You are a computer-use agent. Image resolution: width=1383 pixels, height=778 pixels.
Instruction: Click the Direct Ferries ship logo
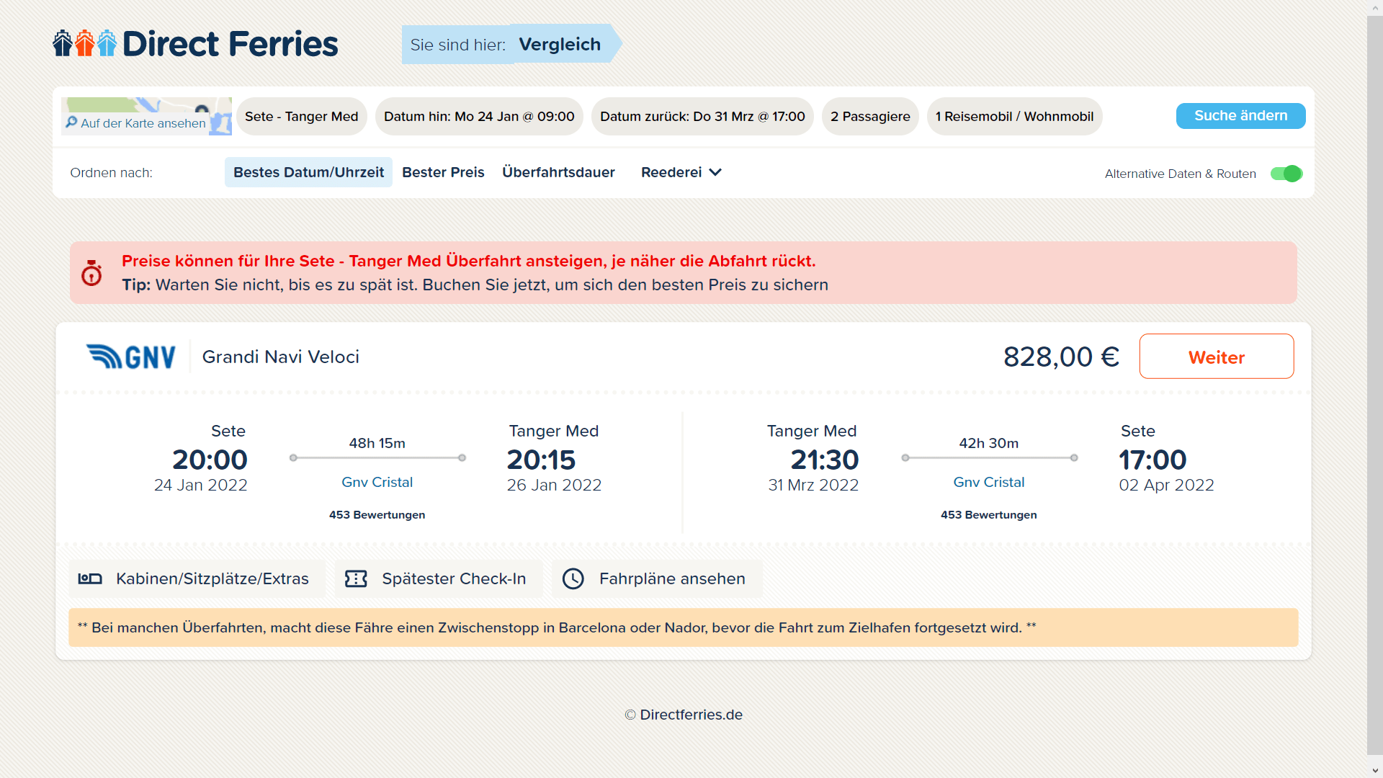point(84,43)
